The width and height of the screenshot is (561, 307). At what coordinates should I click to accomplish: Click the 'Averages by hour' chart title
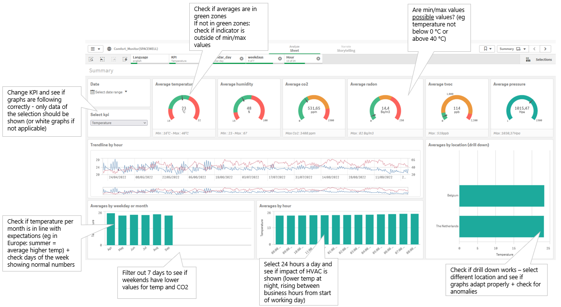click(x=275, y=206)
